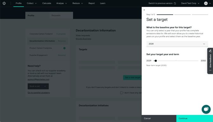Select Decarbonization Information section
This screenshot has width=213, height=122.
pyautogui.click(x=48, y=41)
